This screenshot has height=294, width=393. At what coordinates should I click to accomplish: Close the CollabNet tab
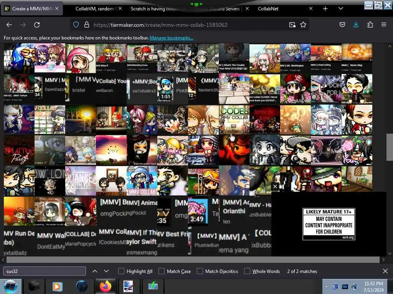pos(311,9)
